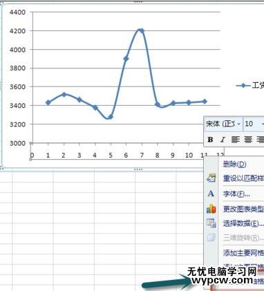Choose 更改图表类型 menu entry

[x=243, y=209]
